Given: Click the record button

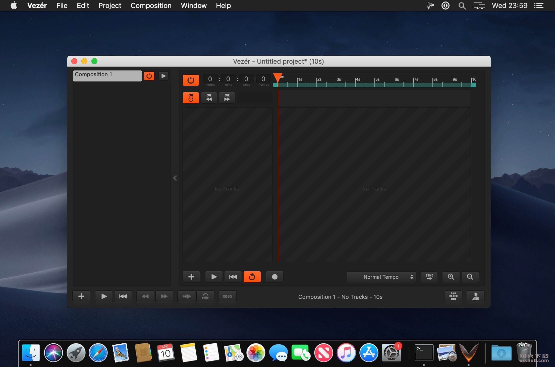Looking at the screenshot, I should point(275,277).
